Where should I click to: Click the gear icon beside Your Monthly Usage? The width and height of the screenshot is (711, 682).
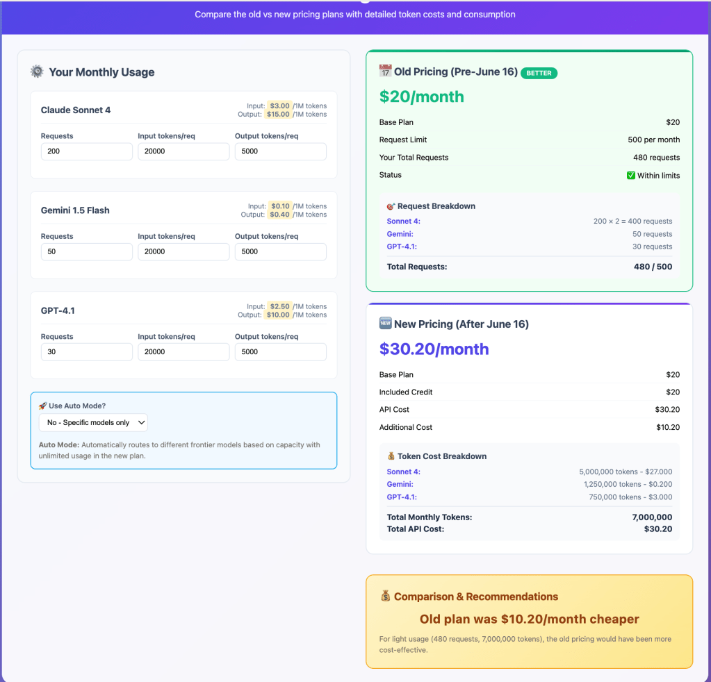point(37,72)
